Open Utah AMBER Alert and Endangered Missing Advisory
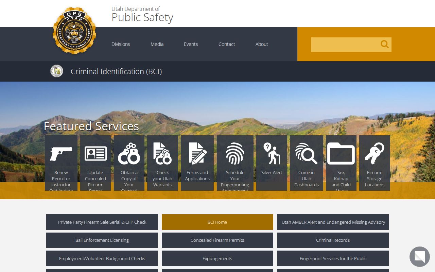The width and height of the screenshot is (435, 272). [x=333, y=222]
